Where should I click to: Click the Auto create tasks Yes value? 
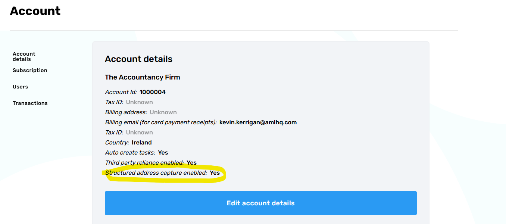[163, 153]
